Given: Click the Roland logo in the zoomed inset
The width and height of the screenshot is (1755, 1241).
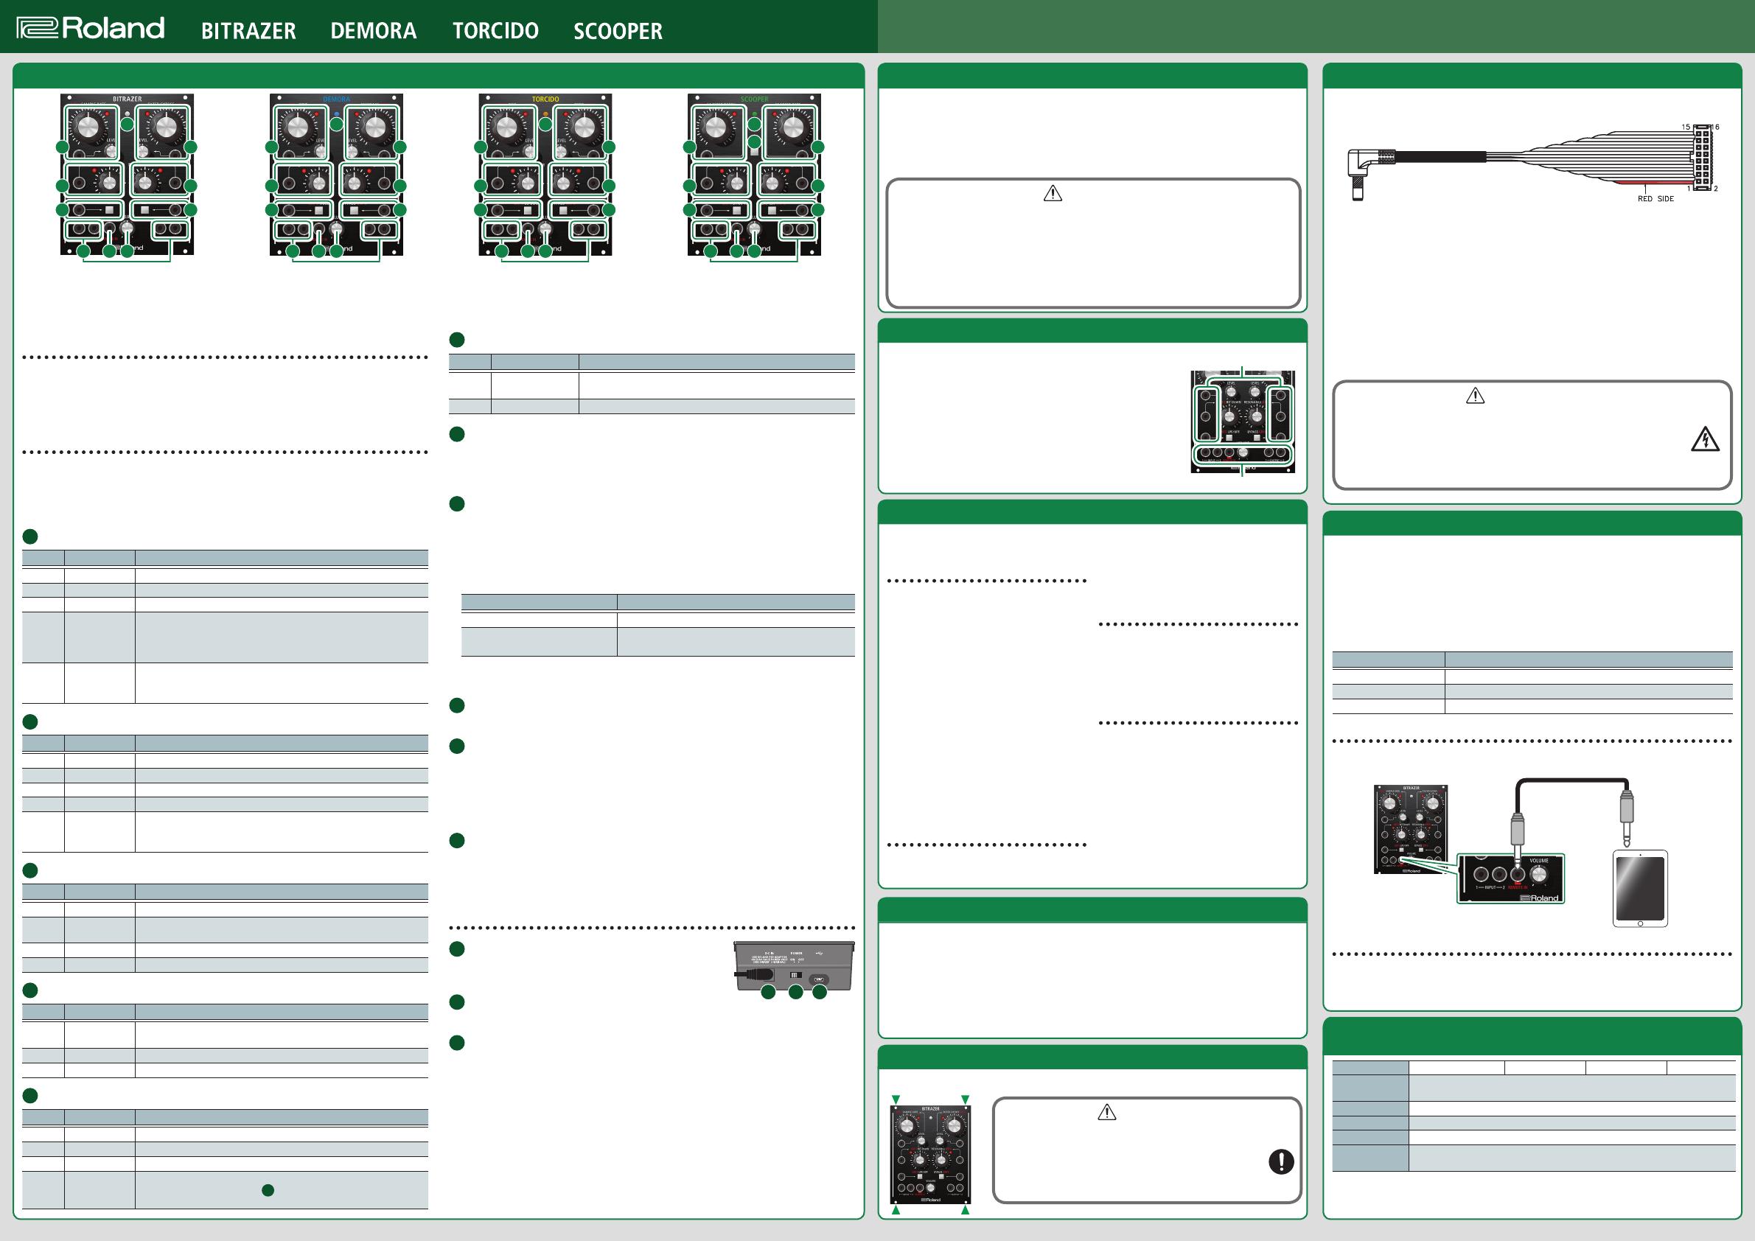Looking at the screenshot, I should pos(1540,898).
